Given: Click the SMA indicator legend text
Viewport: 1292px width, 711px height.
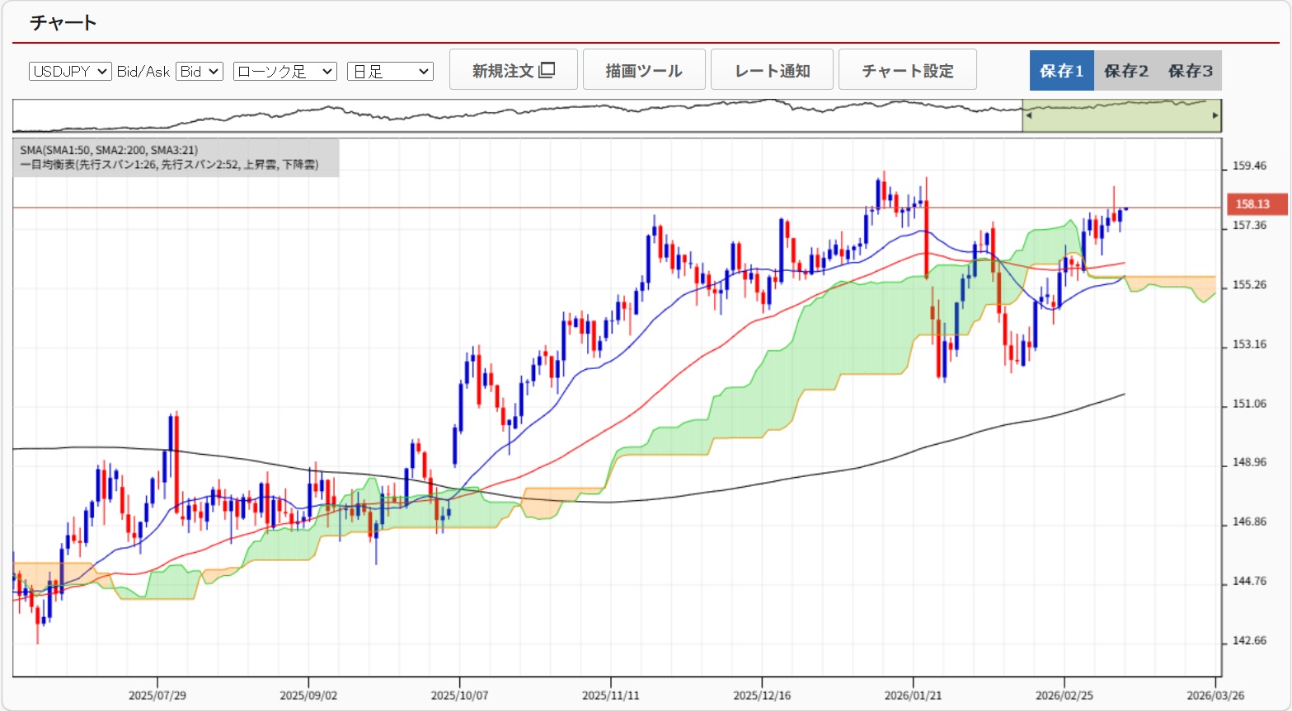Looking at the screenshot, I should click(x=109, y=150).
